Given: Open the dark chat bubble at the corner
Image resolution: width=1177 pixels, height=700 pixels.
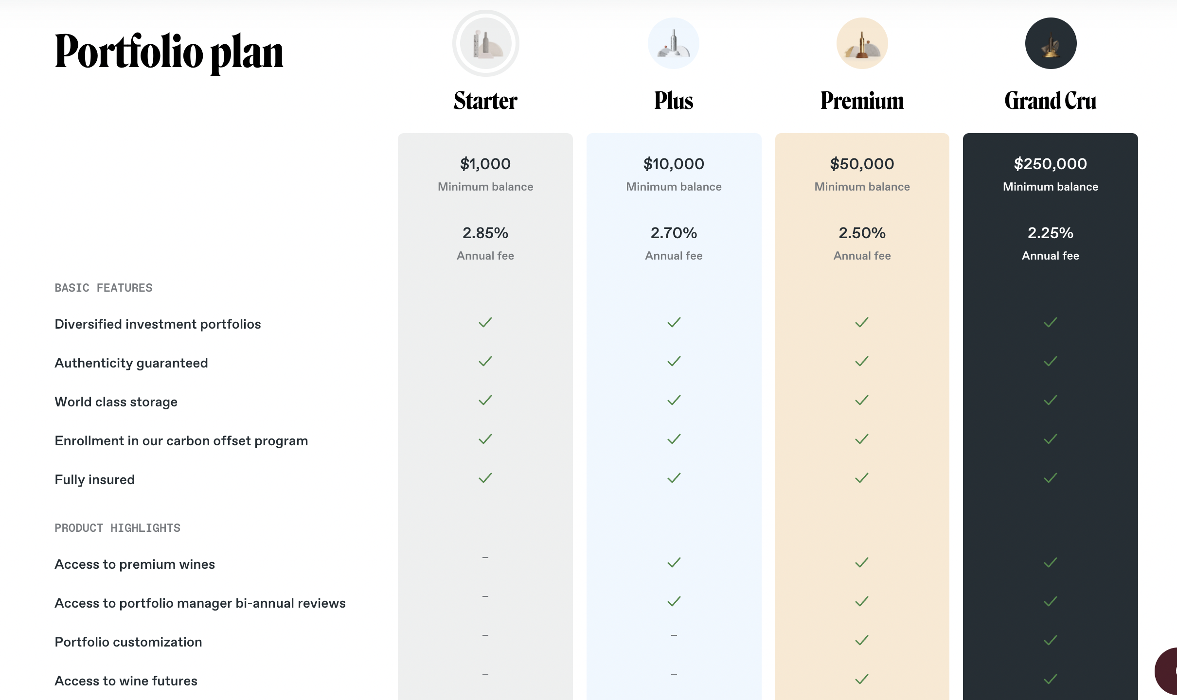Looking at the screenshot, I should point(1166,671).
